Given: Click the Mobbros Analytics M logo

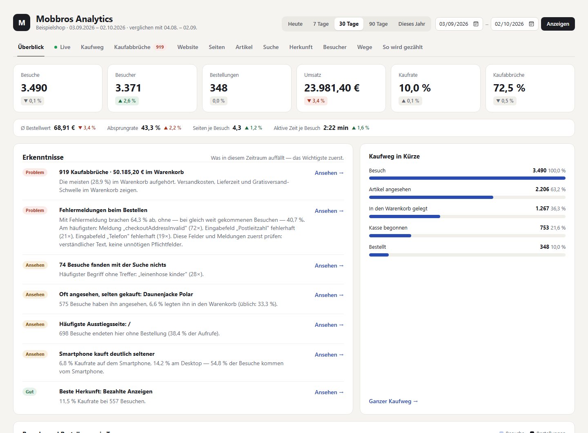Looking at the screenshot, I should point(22,22).
